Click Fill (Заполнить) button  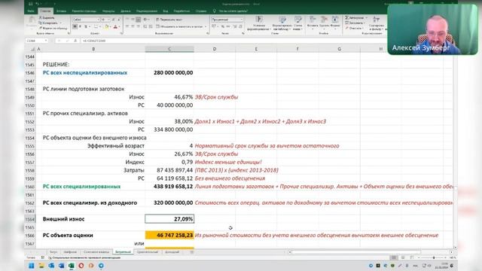pyautogui.click(x=355, y=23)
